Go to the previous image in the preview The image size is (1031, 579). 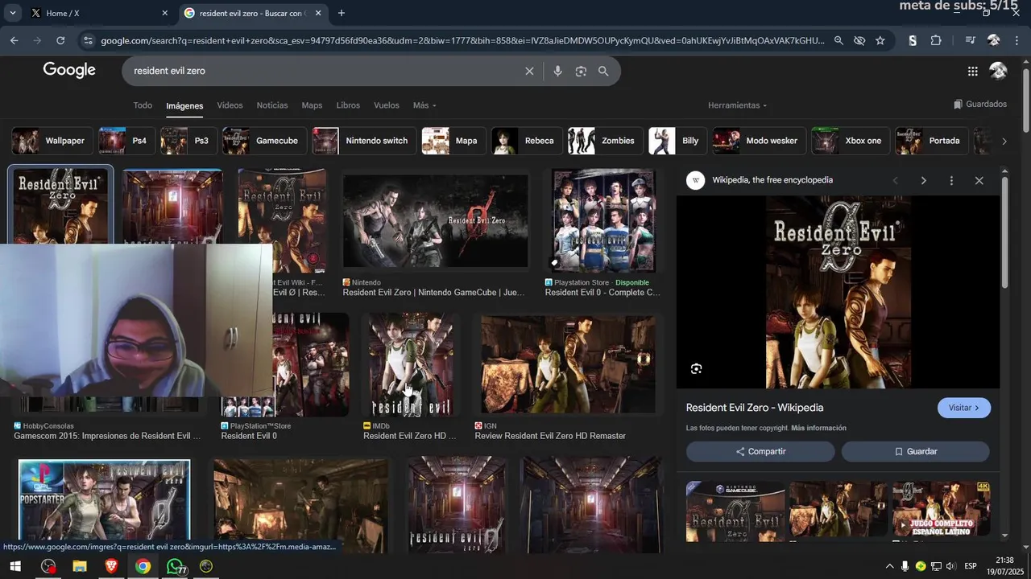tap(895, 180)
